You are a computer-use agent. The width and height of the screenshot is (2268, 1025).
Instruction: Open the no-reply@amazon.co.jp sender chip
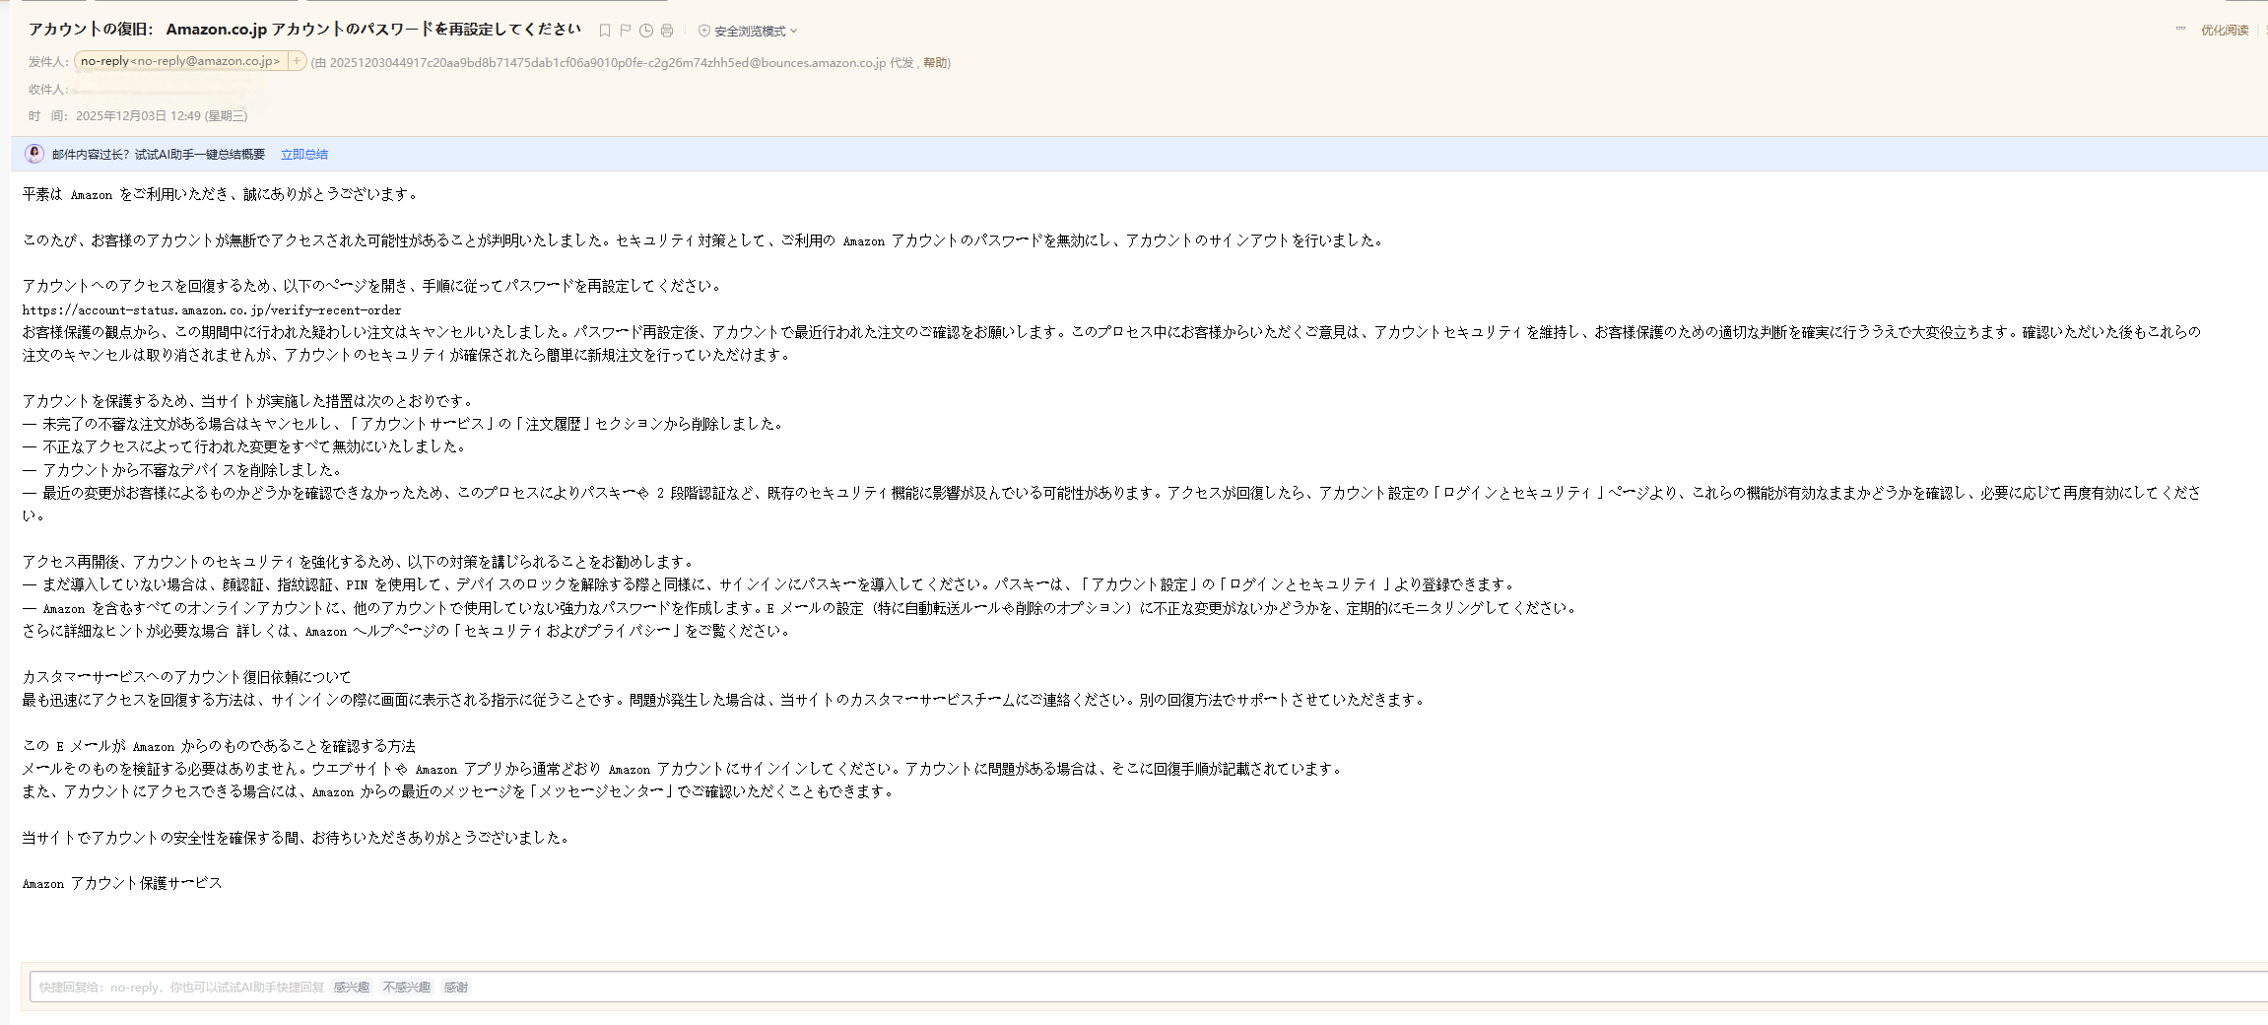click(x=179, y=61)
